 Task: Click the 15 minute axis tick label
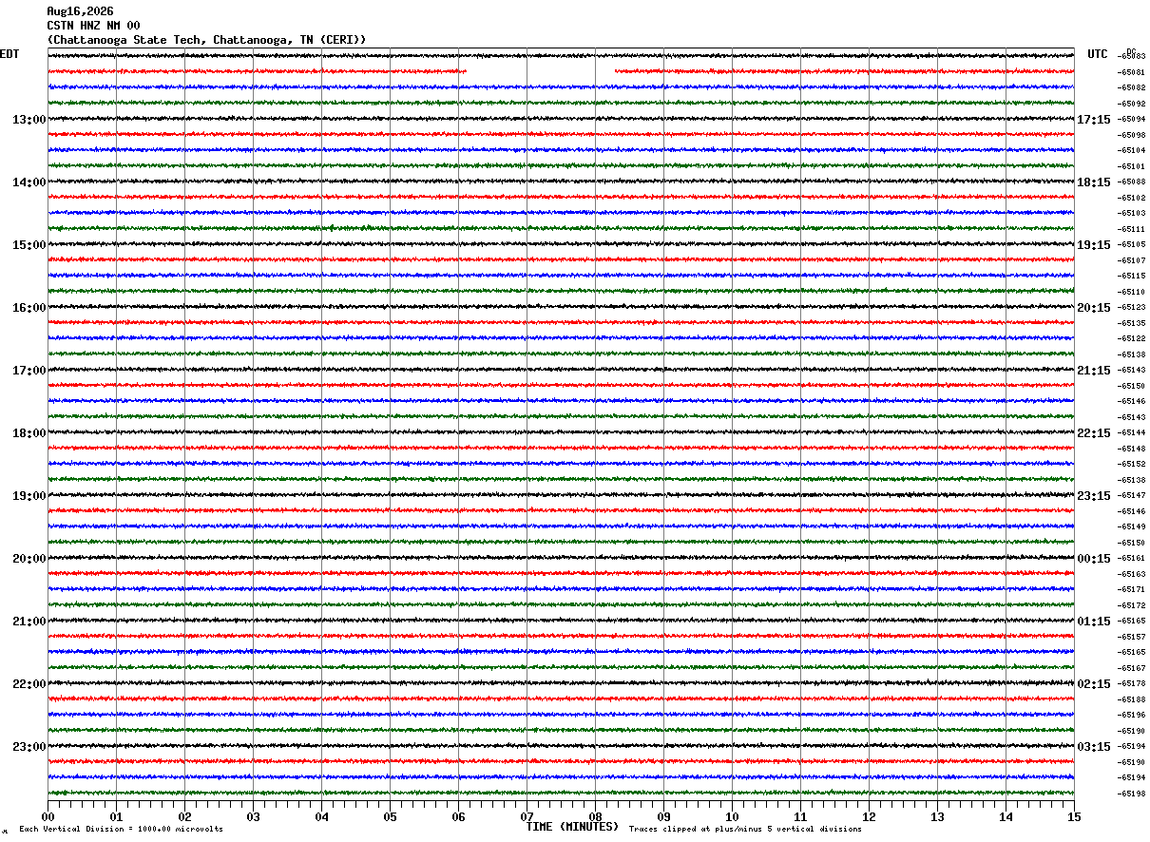tap(1074, 817)
